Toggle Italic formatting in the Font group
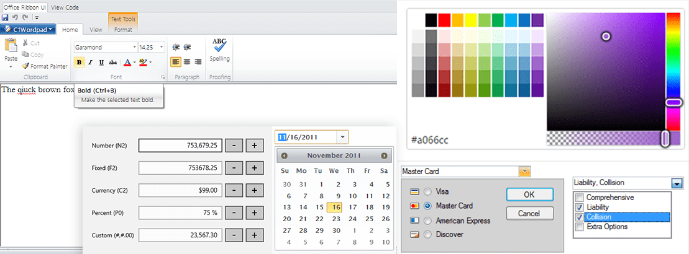The image size is (689, 254). (90, 62)
